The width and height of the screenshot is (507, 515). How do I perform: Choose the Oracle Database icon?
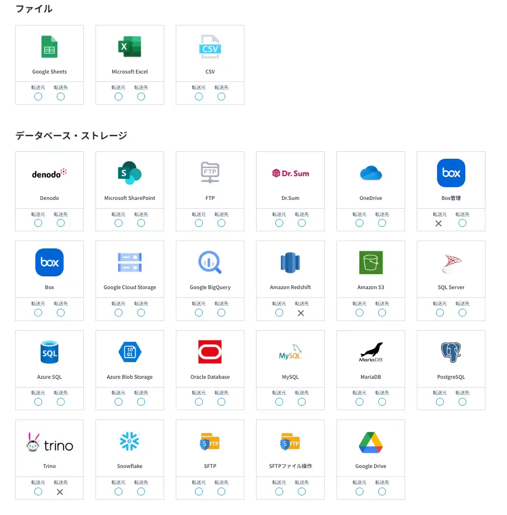(x=210, y=352)
